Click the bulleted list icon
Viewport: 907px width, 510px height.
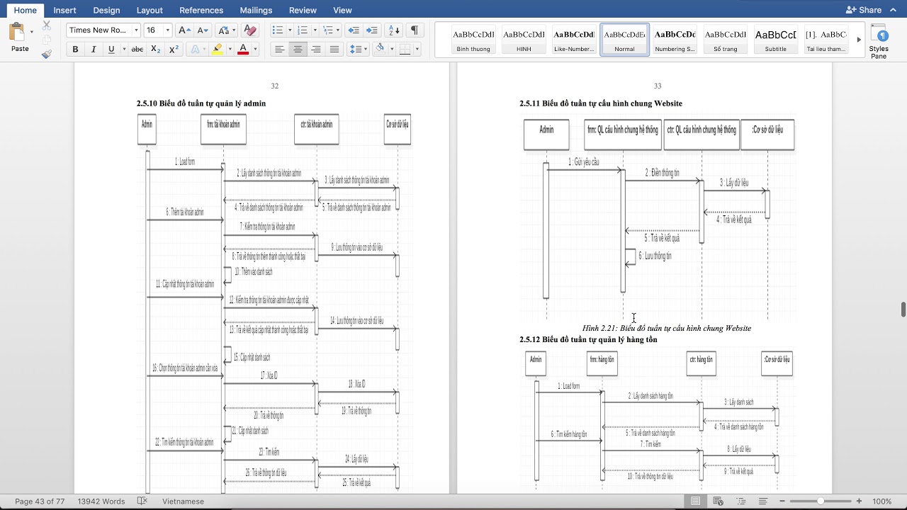click(x=276, y=30)
